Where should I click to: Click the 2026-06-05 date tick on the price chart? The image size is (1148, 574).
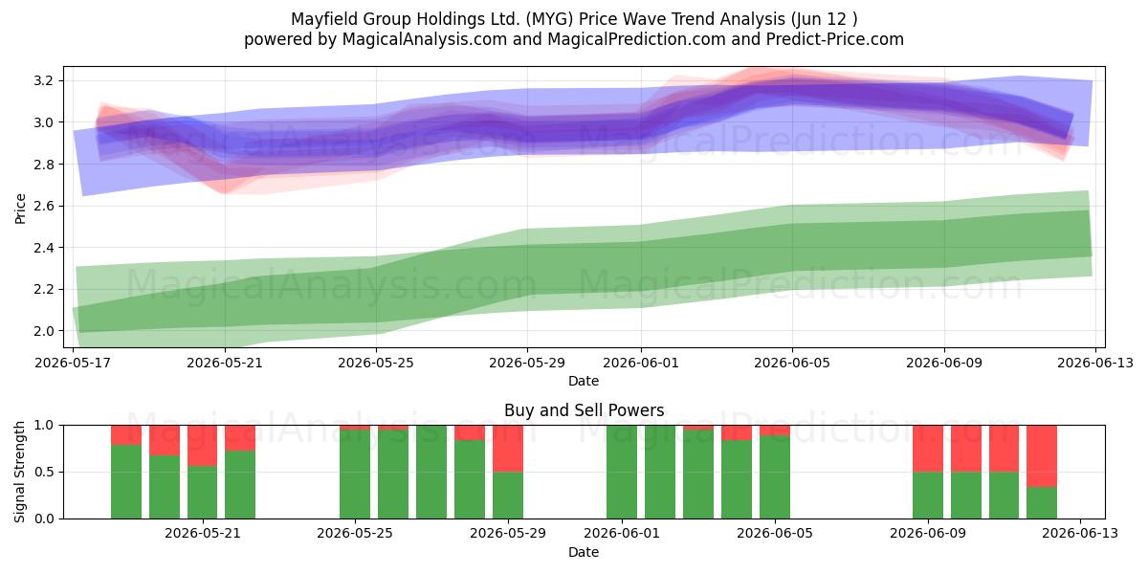pyautogui.click(x=791, y=363)
